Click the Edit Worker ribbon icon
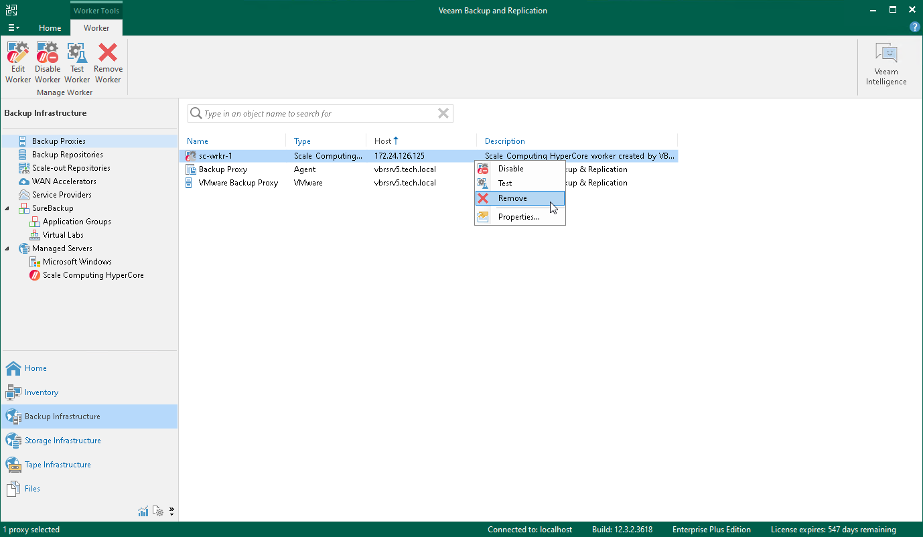923x537 pixels. tap(18, 63)
